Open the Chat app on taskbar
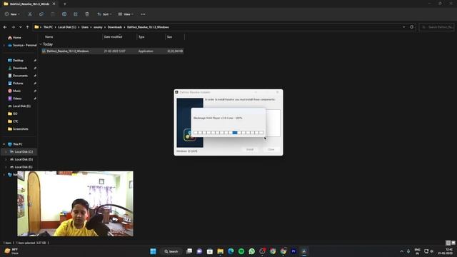The image size is (457, 257). click(199, 251)
